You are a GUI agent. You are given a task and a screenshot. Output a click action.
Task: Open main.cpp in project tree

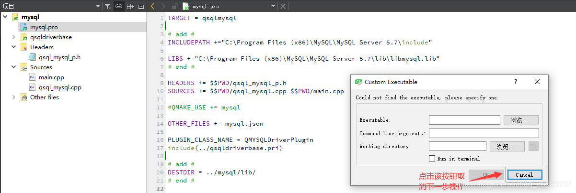point(51,77)
